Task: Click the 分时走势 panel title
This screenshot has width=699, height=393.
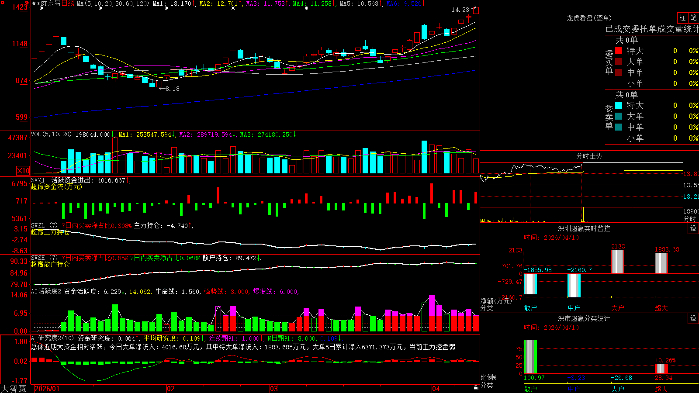Action: click(589, 156)
